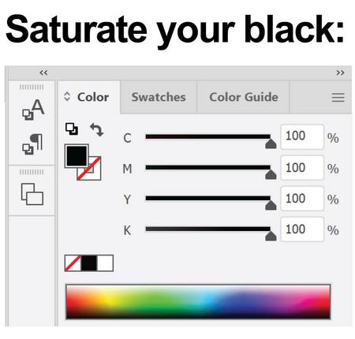Swap Fill and Stroke arrow icon
The height and width of the screenshot is (339, 355).
click(97, 129)
